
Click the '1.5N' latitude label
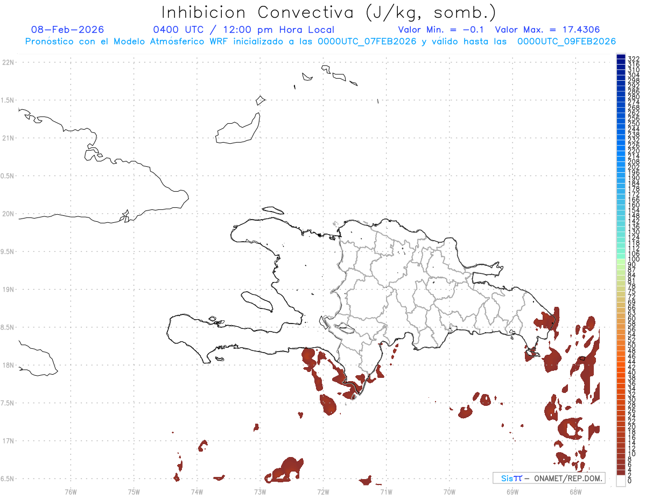click(x=8, y=100)
